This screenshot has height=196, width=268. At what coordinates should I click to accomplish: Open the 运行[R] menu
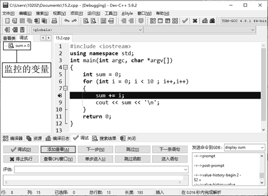point(94,13)
